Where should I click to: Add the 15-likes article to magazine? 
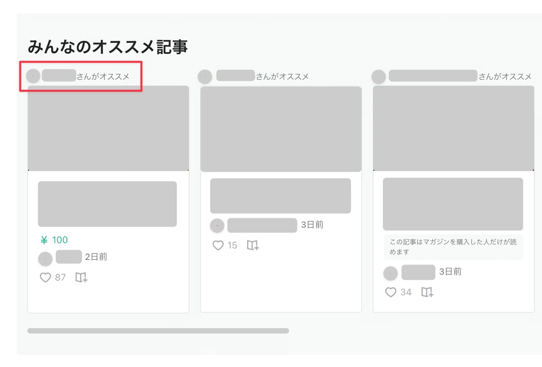(x=253, y=245)
